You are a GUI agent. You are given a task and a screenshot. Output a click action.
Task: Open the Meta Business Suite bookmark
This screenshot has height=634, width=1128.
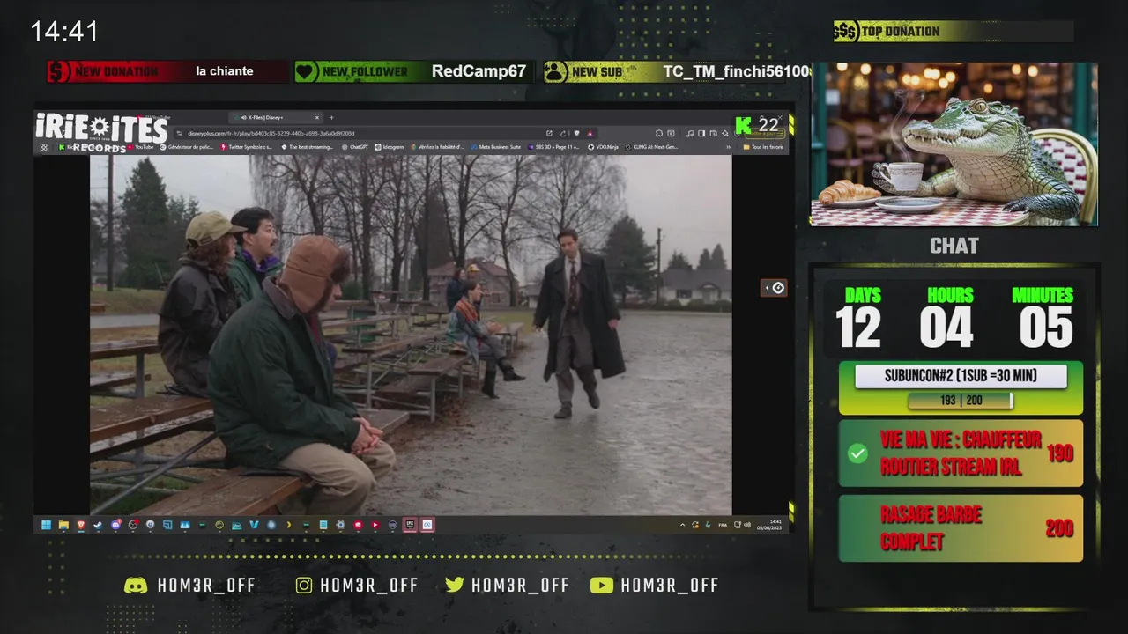(496, 147)
